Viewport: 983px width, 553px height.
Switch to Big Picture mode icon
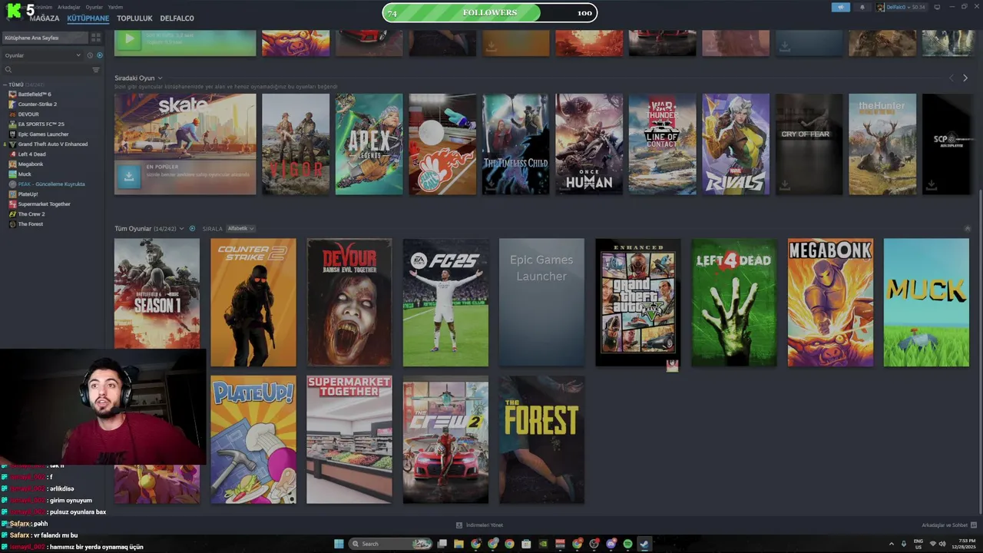coord(936,7)
